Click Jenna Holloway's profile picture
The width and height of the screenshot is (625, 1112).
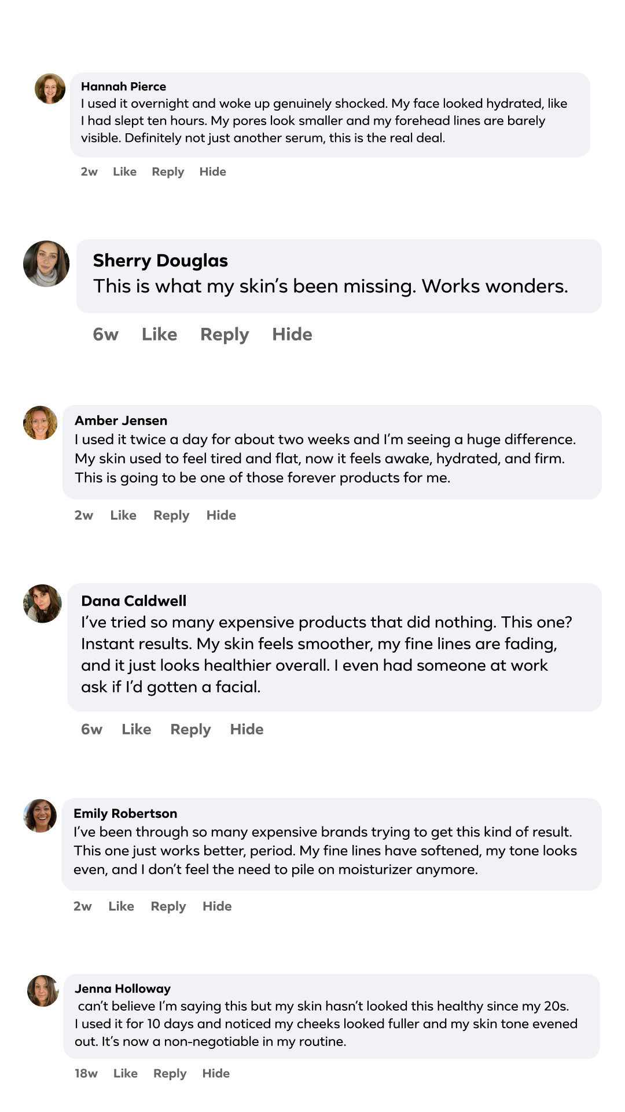point(43,990)
